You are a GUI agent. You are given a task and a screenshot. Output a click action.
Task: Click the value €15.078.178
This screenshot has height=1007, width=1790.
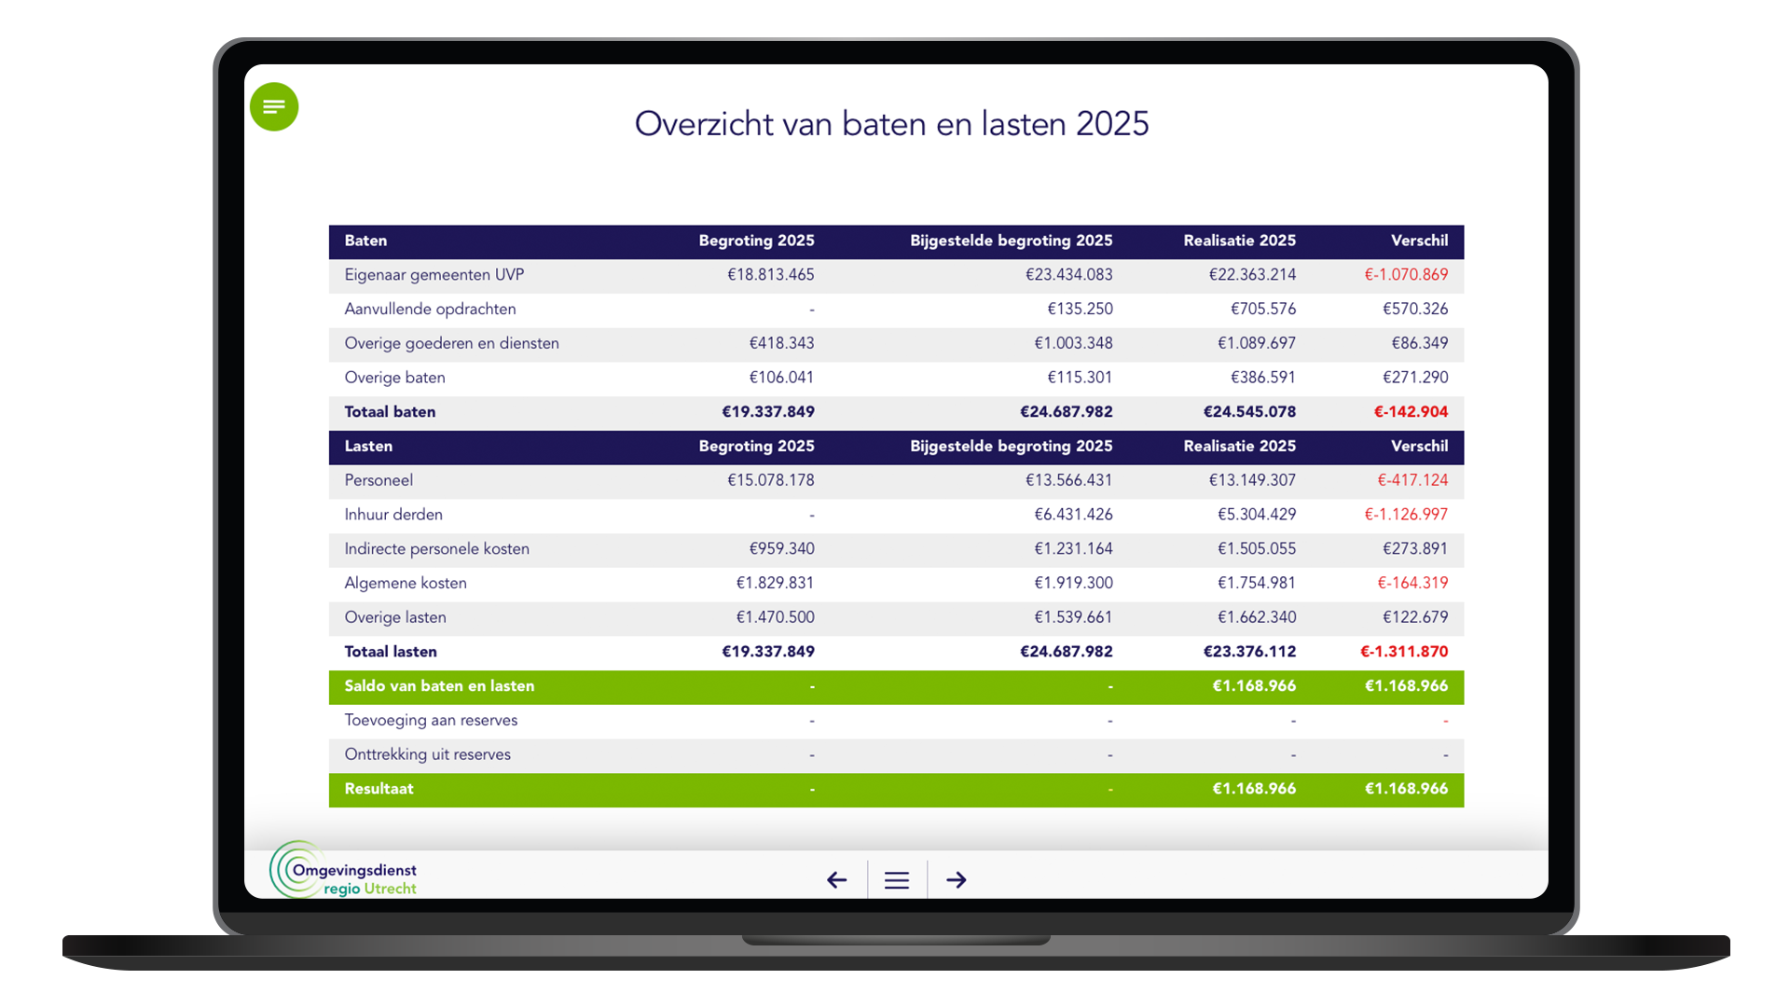coord(771,480)
